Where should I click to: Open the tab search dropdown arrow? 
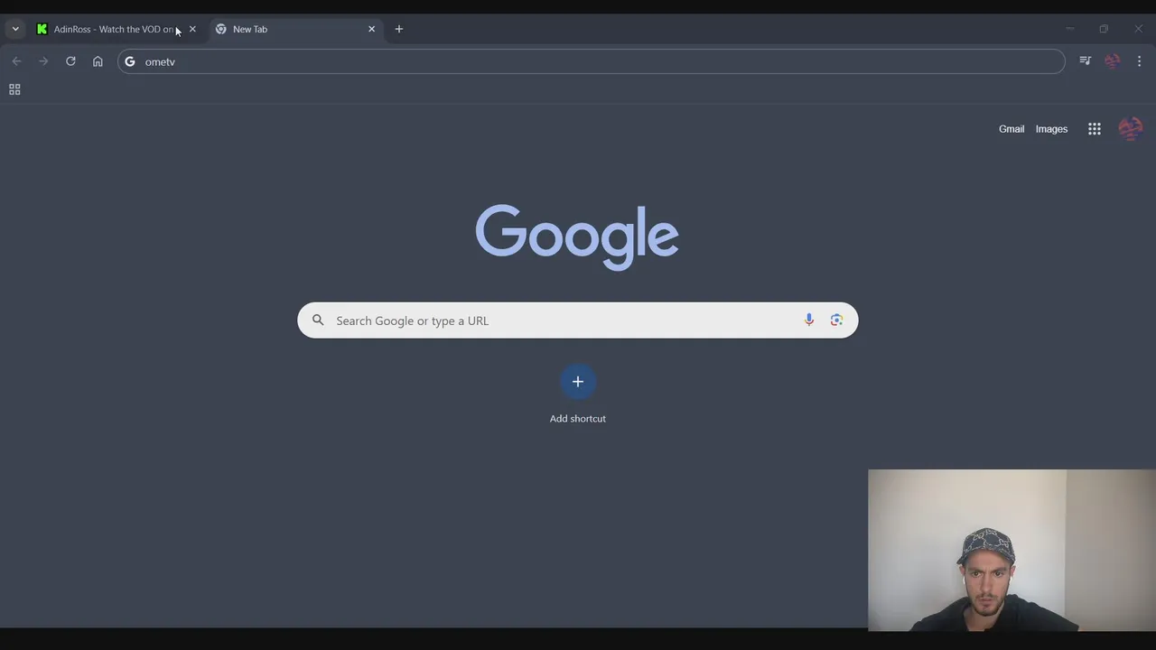pyautogui.click(x=15, y=29)
